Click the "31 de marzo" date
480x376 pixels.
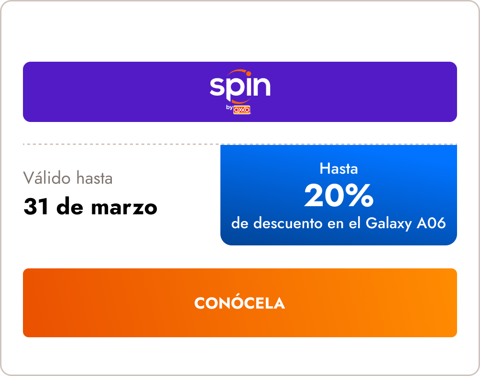(x=90, y=208)
